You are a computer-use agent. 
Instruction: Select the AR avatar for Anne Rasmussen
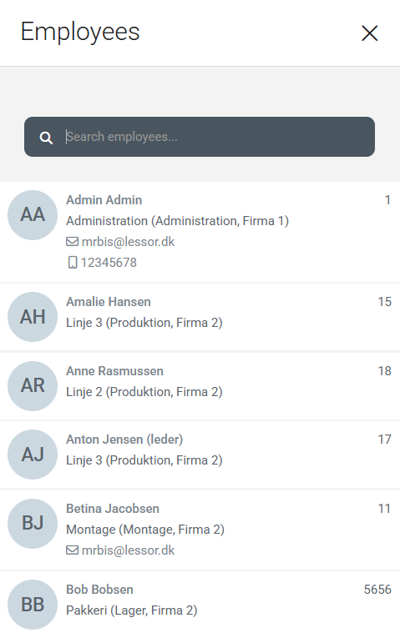[x=33, y=386]
